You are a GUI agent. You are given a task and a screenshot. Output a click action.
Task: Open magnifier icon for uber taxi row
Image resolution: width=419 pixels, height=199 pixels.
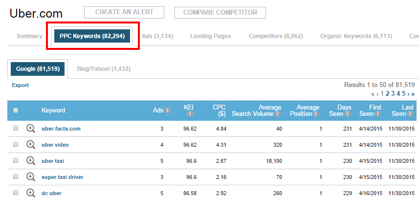[x=30, y=161]
